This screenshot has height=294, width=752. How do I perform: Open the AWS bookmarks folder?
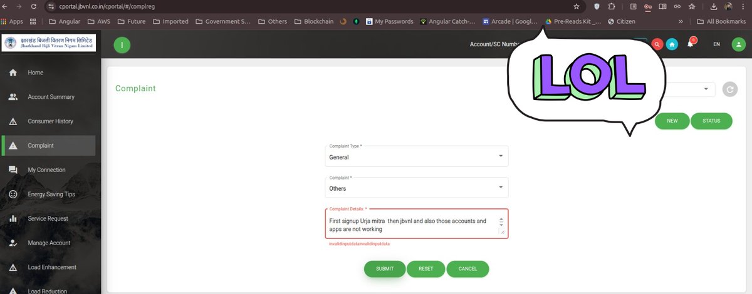pyautogui.click(x=99, y=21)
